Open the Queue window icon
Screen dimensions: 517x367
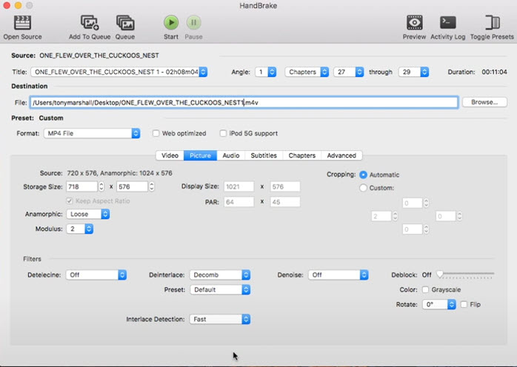[x=124, y=22]
